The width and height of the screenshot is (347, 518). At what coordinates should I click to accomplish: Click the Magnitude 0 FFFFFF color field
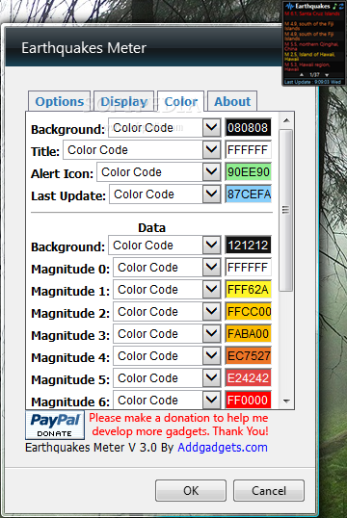(x=248, y=268)
